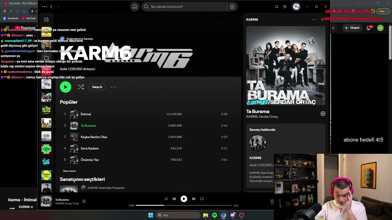This screenshot has height=220, width=392.
Task: Open the 2024'te playlist thumbnail in sidebar
Action: (x=46, y=175)
